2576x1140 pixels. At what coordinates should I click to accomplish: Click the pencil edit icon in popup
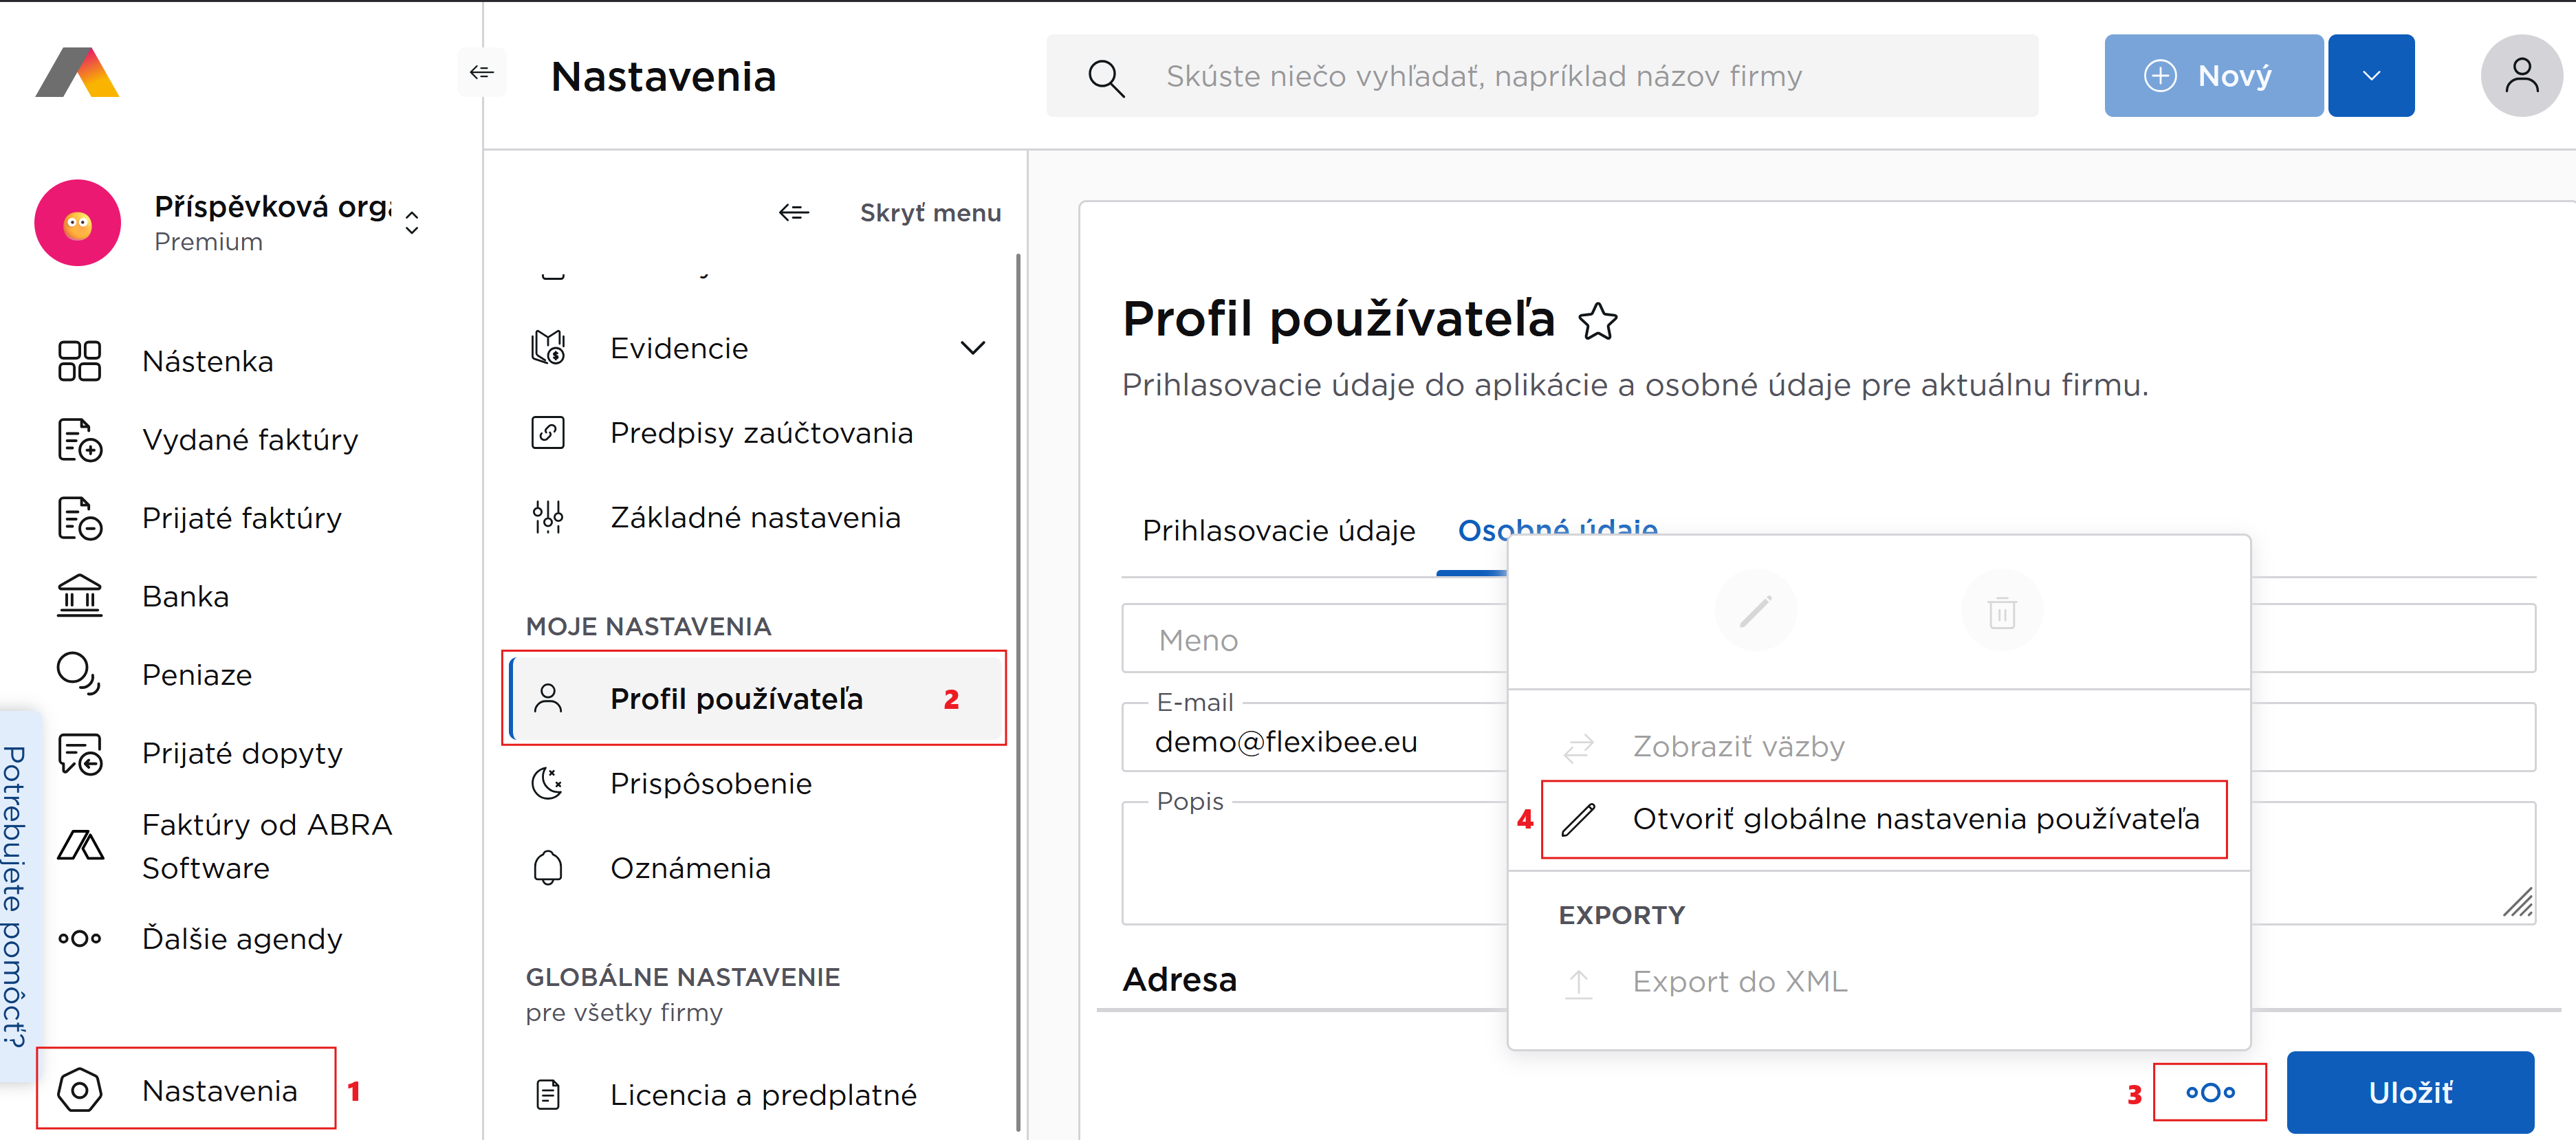coord(1755,610)
